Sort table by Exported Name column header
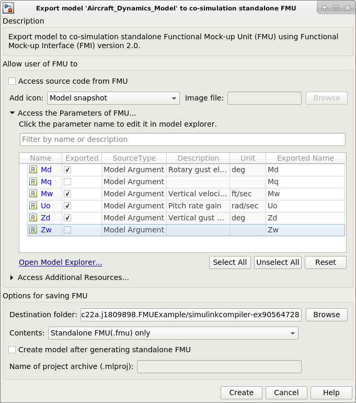This screenshot has width=356, height=403. click(305, 158)
